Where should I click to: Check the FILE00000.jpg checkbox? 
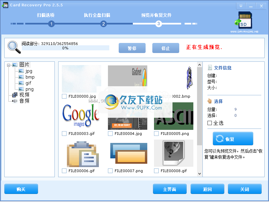pos(64,96)
